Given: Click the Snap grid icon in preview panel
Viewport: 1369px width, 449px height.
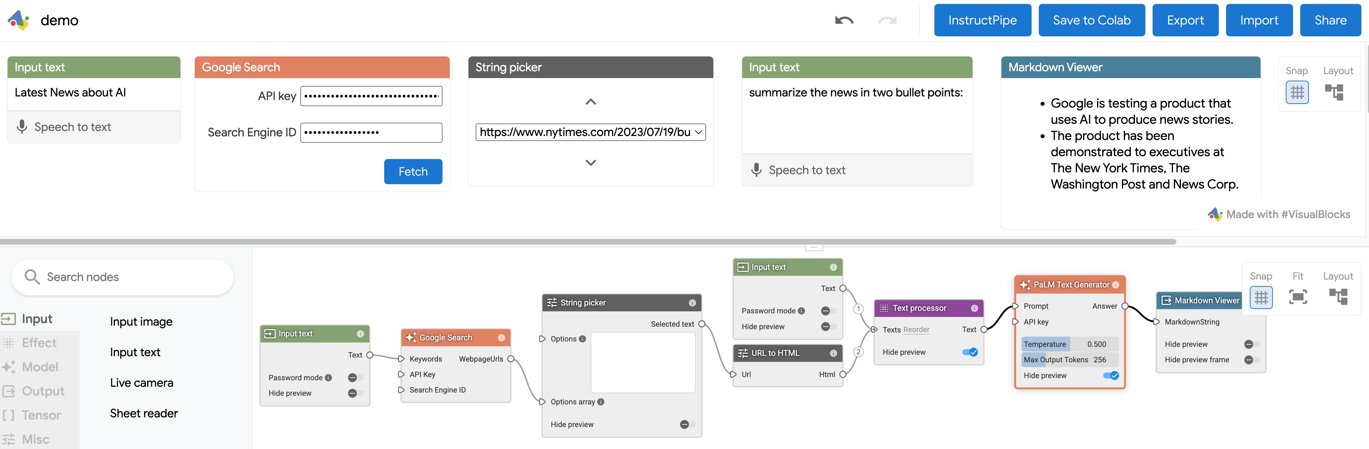Looking at the screenshot, I should pos(1297,92).
